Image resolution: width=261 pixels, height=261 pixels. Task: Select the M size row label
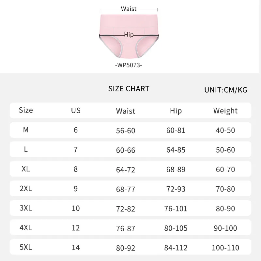coord(26,130)
